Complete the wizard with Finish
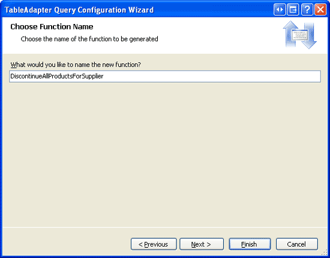This screenshot has height=258, width=330. coord(250,244)
